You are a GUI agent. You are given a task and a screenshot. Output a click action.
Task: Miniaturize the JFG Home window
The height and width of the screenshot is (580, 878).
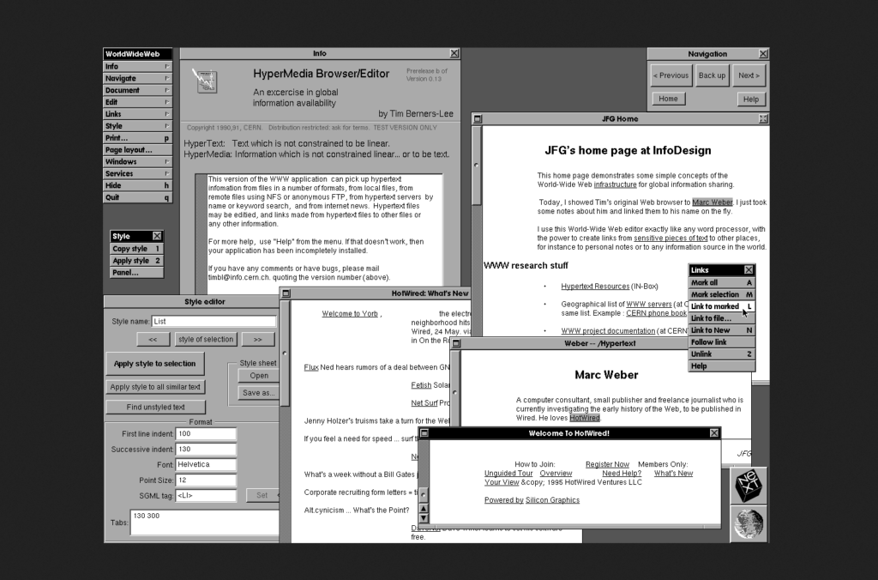[478, 118]
